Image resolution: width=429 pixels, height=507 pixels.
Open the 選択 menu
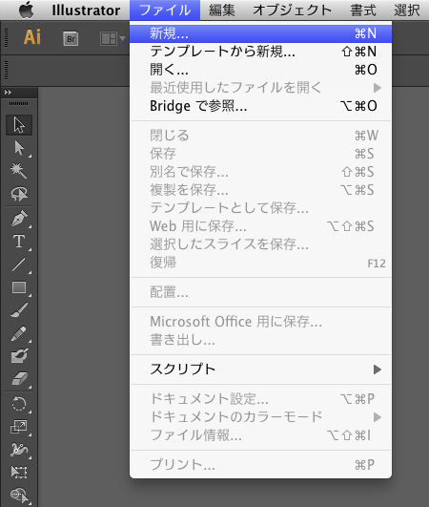pyautogui.click(x=407, y=11)
